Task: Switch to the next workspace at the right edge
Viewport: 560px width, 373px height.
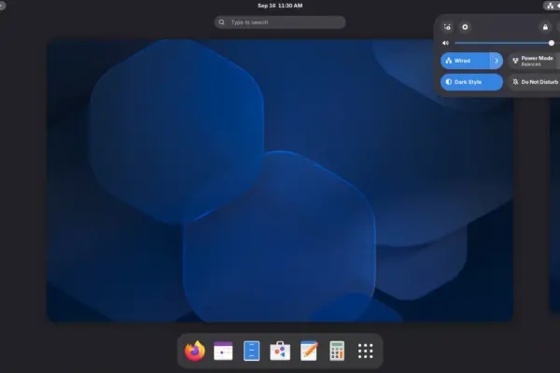Action: pyautogui.click(x=554, y=207)
